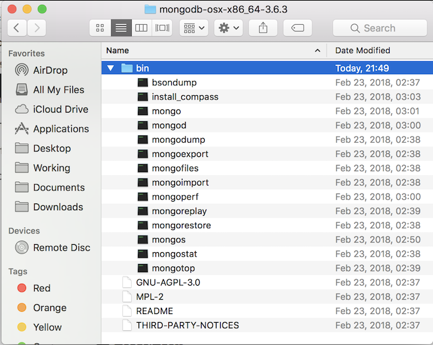Select the mongofiles executable icon
Screen dimensions: 433x345
[x=143, y=168]
